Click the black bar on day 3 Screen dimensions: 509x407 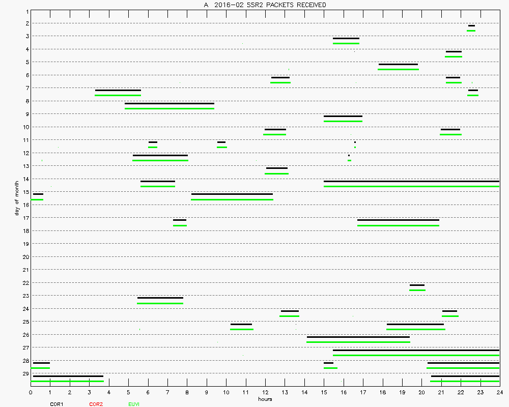[x=346, y=38]
